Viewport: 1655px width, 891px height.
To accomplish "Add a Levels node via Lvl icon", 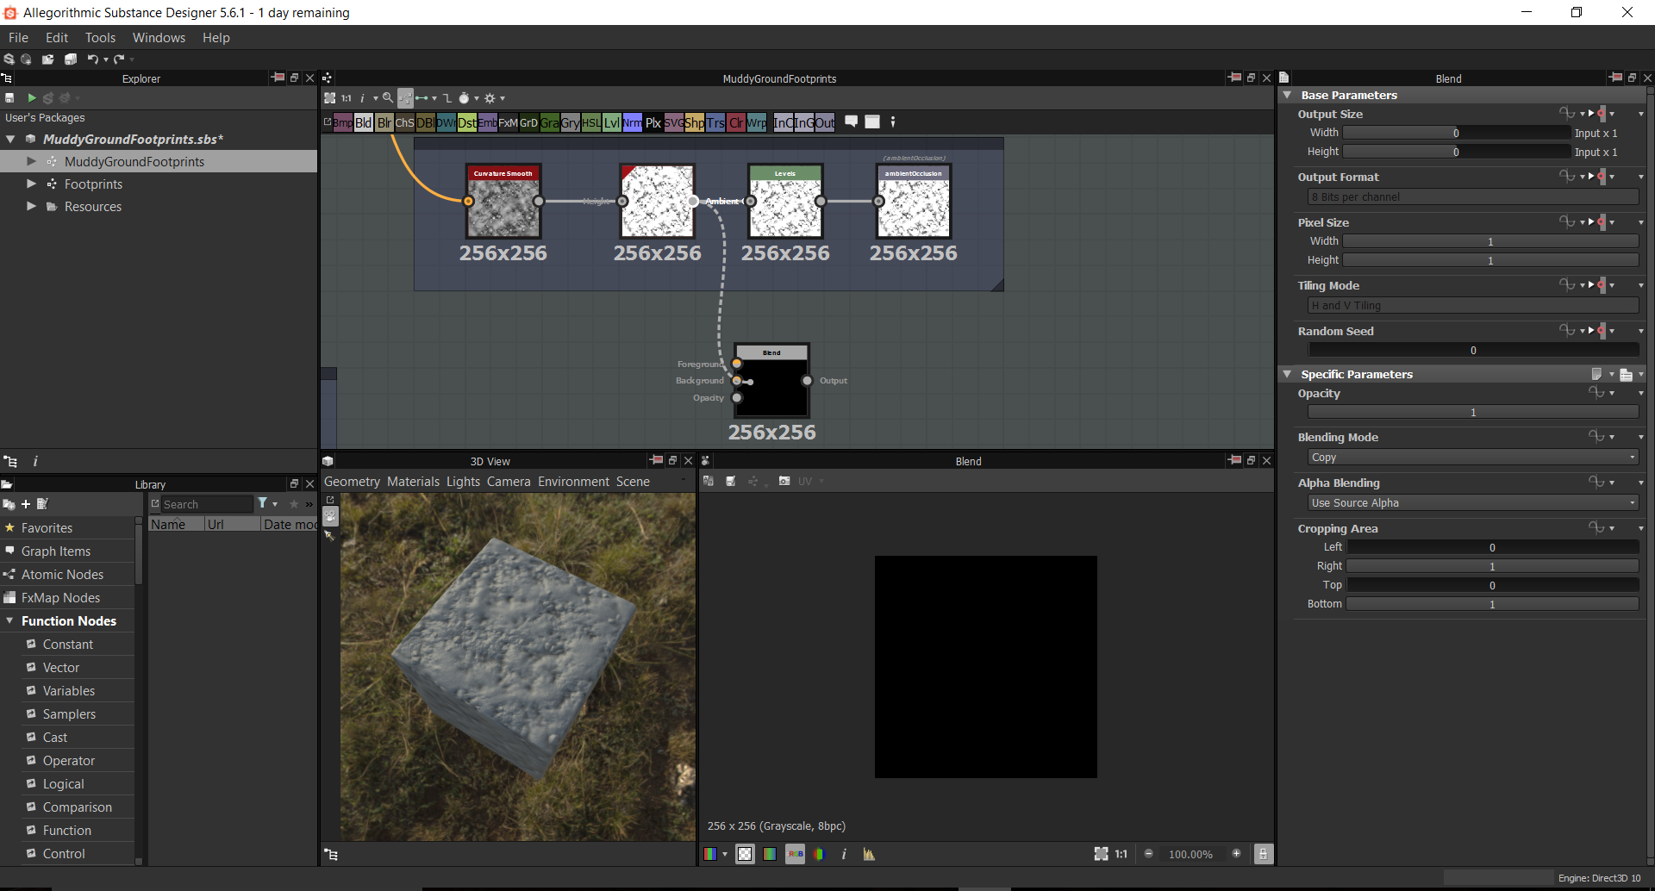I will 611,122.
